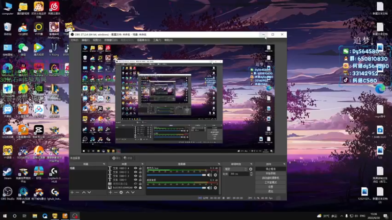392x220 pixels.
Task: Open 设置 settings button in Controls
Action: 270,187
